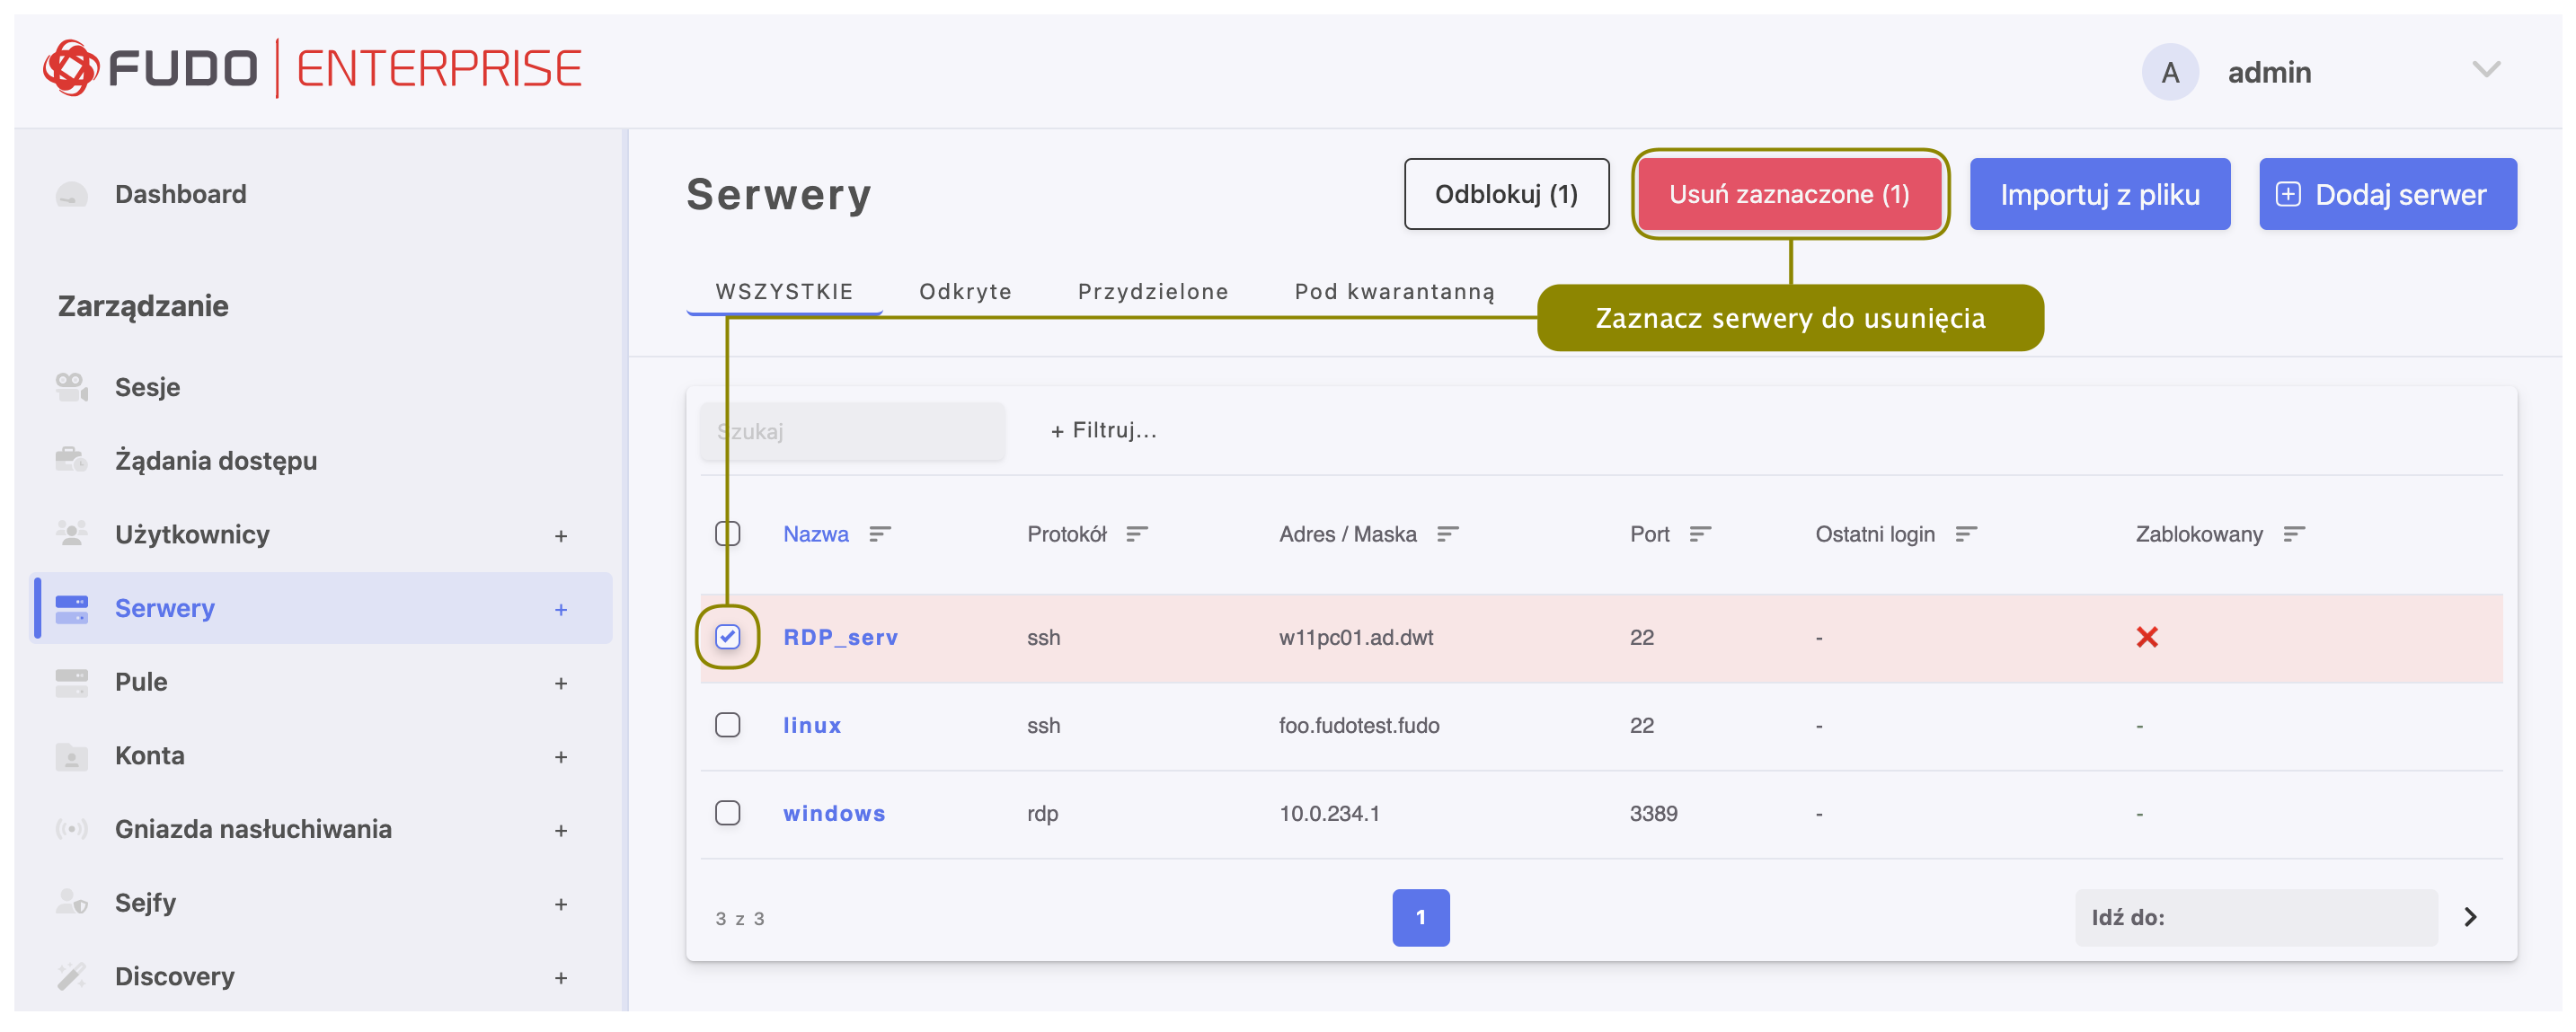
Task: Switch to the Pod kwarantanną tab
Action: (x=1394, y=291)
